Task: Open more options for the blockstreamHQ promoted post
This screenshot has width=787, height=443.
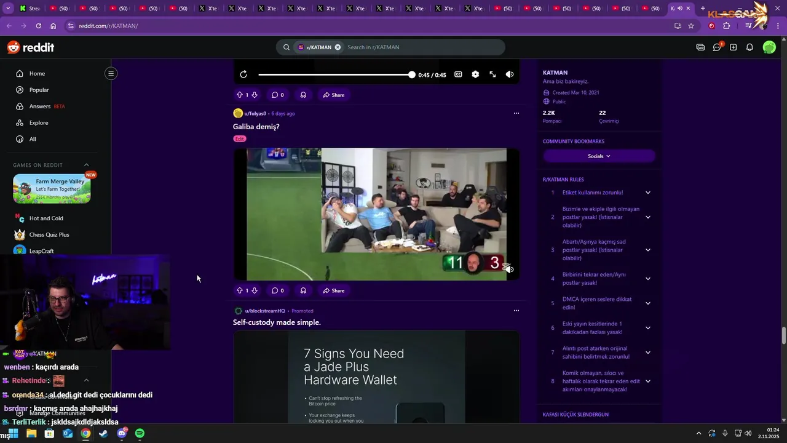Action: point(516,311)
